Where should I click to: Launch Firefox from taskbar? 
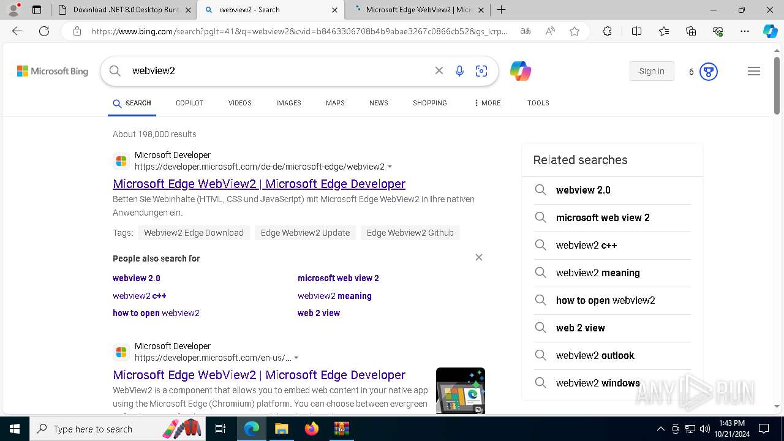click(x=312, y=429)
